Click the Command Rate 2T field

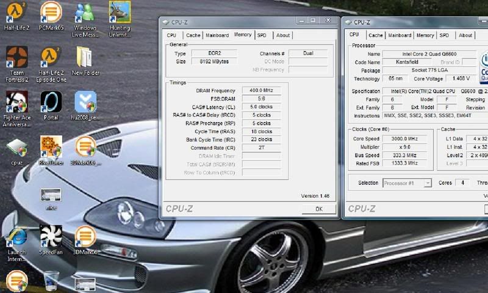pyautogui.click(x=262, y=148)
